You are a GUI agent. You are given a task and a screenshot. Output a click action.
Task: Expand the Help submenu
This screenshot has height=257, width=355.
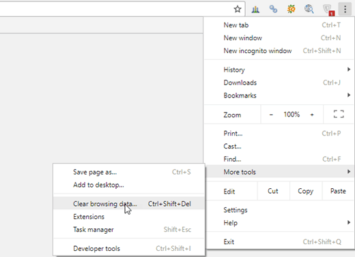pyautogui.click(x=279, y=223)
